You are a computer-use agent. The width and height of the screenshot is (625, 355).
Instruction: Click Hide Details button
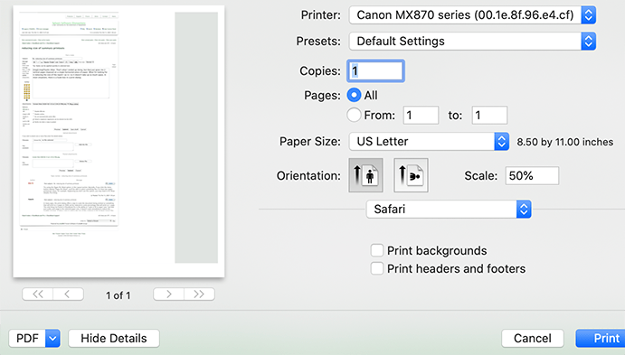(114, 338)
